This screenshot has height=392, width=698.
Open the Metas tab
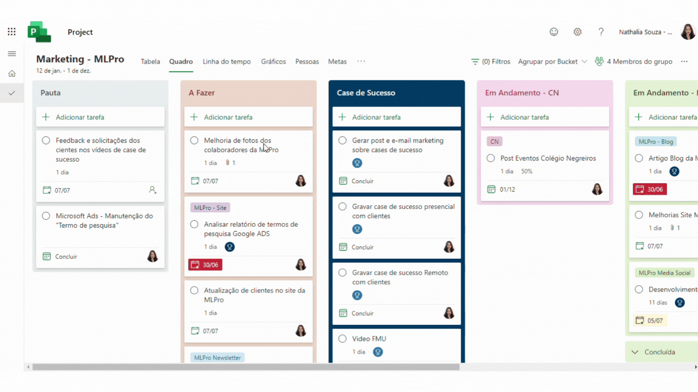click(337, 62)
